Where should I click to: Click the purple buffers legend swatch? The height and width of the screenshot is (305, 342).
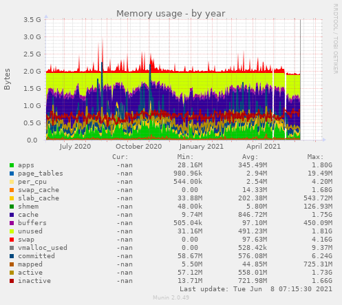point(12,223)
